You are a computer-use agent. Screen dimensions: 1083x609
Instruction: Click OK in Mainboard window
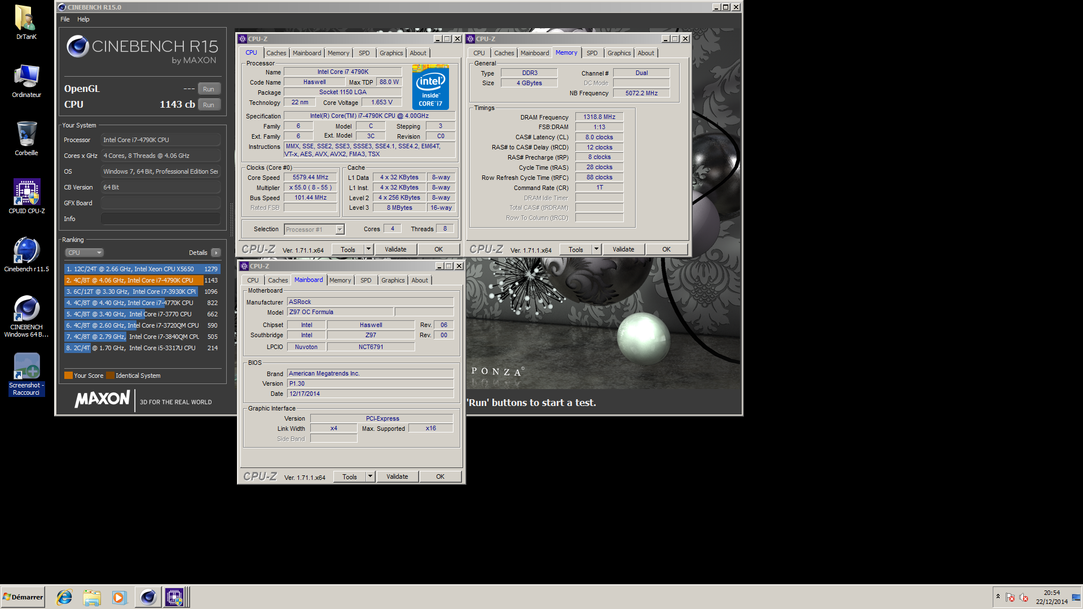click(441, 476)
